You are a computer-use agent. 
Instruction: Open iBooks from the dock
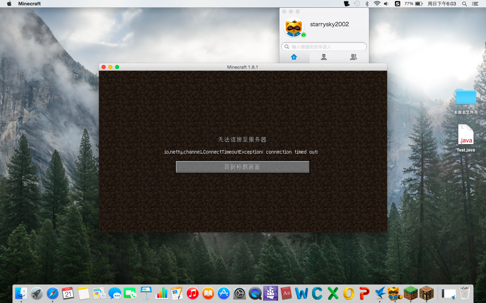coord(208,293)
